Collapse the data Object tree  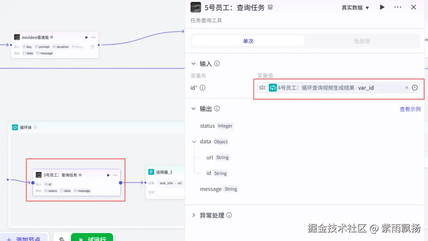tap(194, 142)
